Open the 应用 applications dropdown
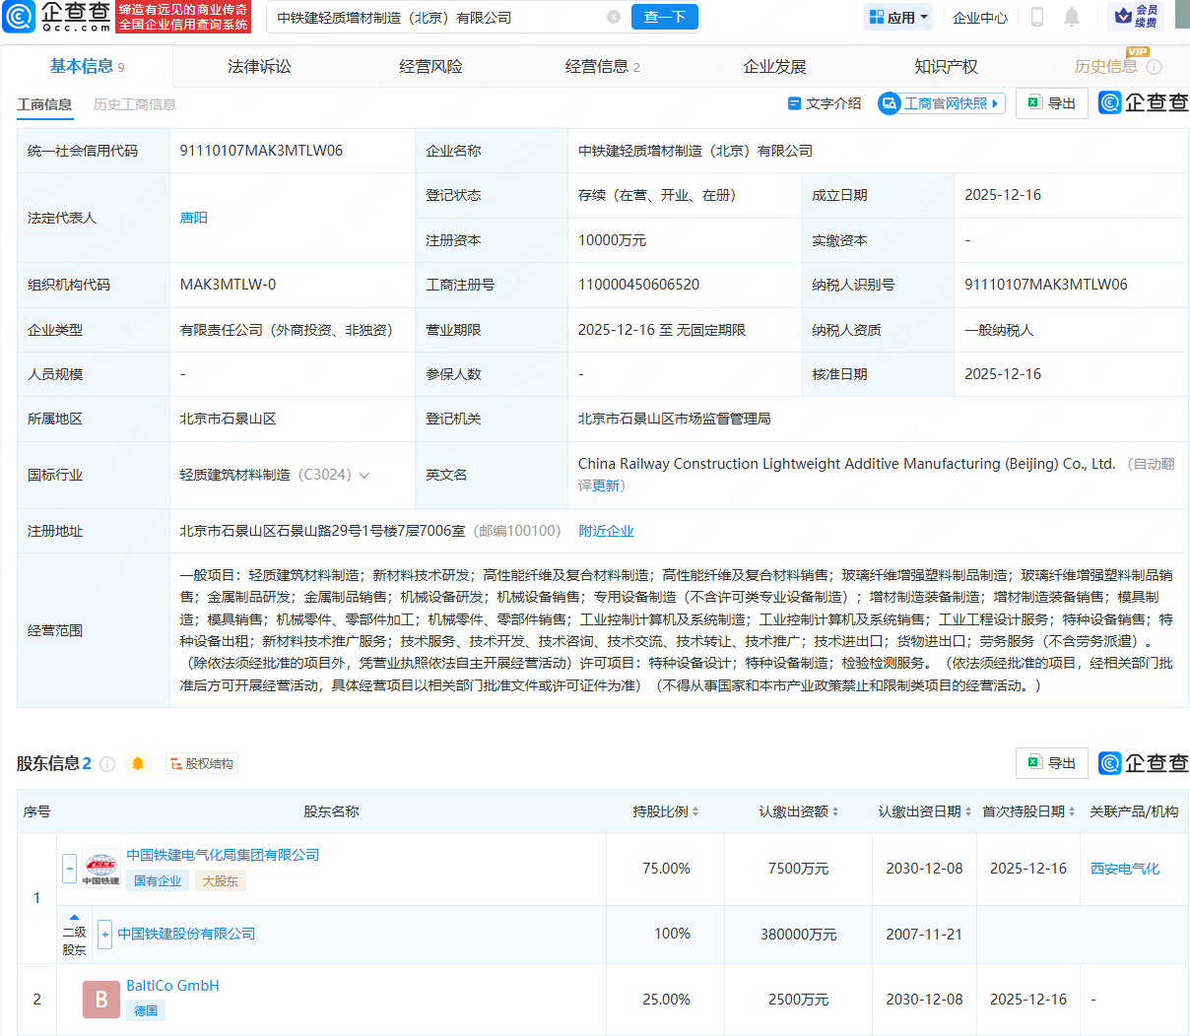Image resolution: width=1190 pixels, height=1036 pixels. coord(898,17)
